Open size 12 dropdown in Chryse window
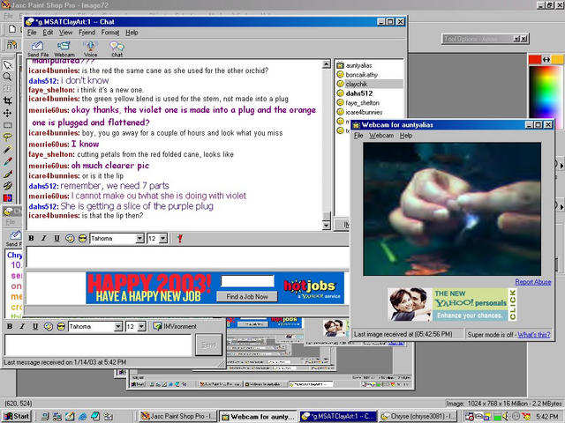The height and width of the screenshot is (423, 565). click(141, 326)
